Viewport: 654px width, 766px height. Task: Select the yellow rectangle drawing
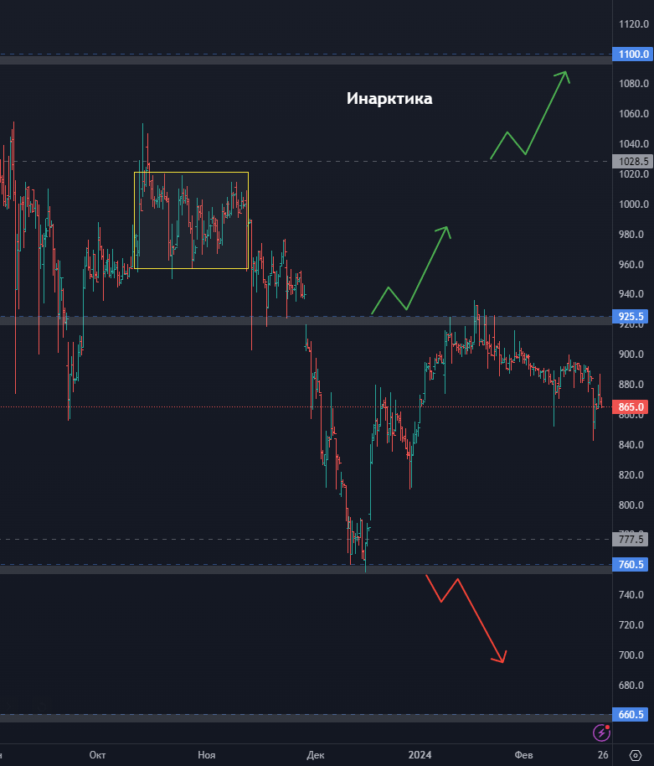coord(191,173)
